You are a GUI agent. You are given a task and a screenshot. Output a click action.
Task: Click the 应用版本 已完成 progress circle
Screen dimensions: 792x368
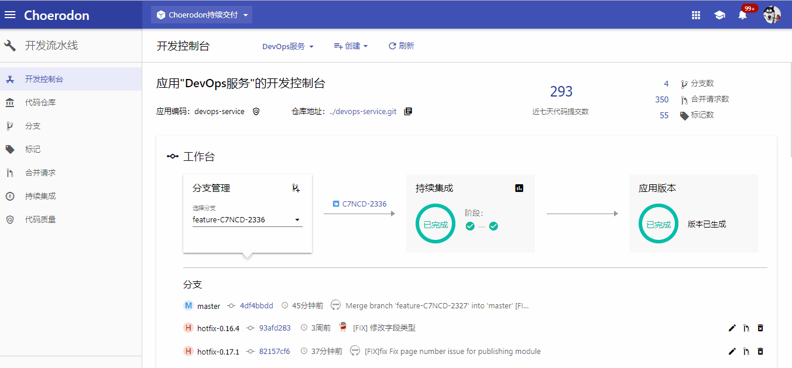pos(659,224)
